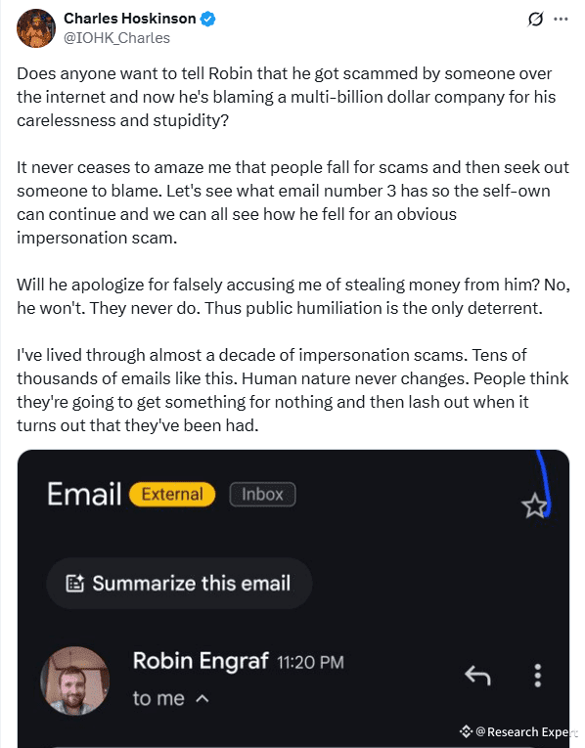Screen dimensions: 585x748
Task: Click the summarize sparkle icon
Action: [75, 583]
